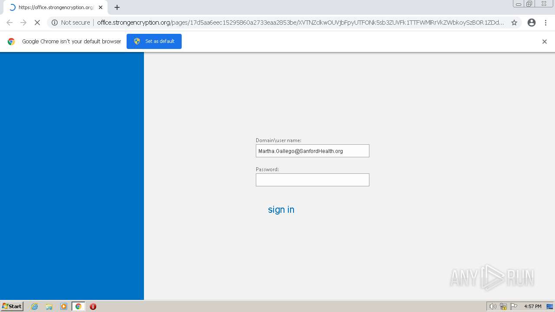Focus the Domain\user name field

click(313, 151)
